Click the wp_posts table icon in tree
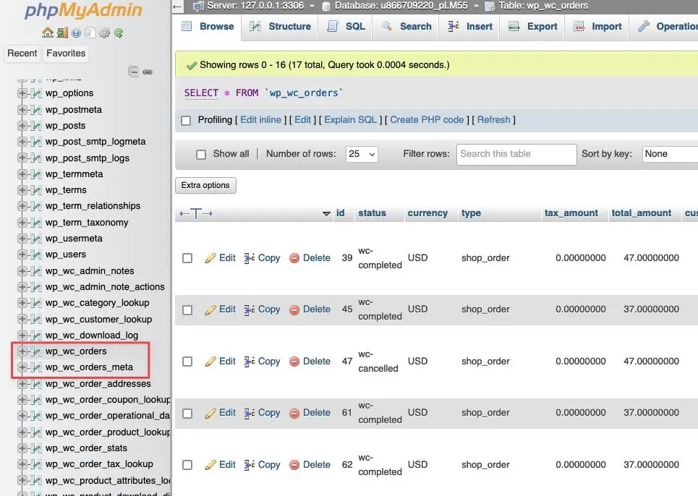This screenshot has width=698, height=496. pos(36,126)
